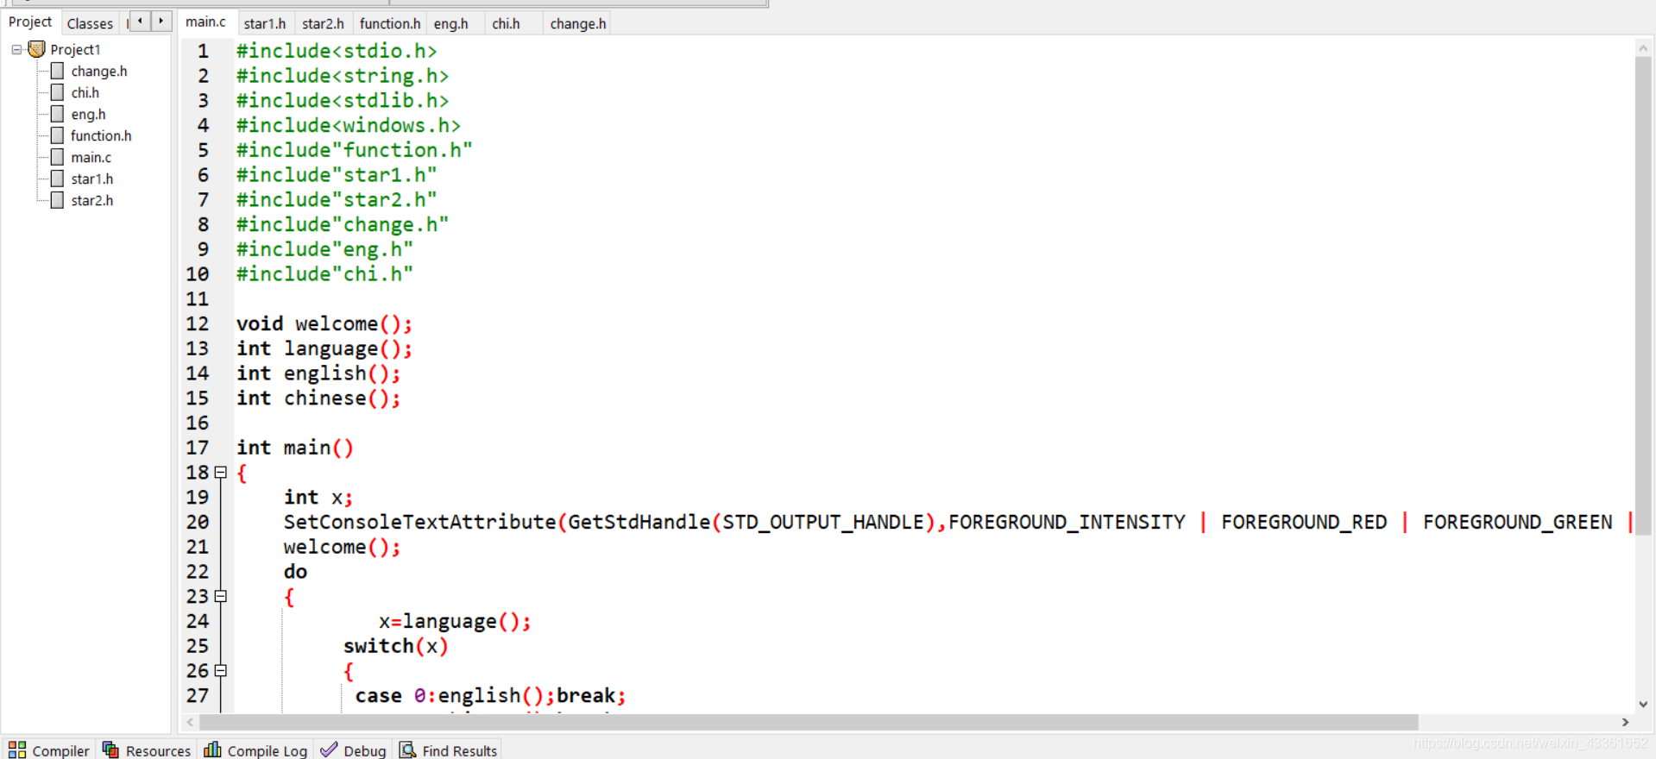Click the Compile Log chart icon
Viewport: 1656px width, 759px height.
coord(212,750)
